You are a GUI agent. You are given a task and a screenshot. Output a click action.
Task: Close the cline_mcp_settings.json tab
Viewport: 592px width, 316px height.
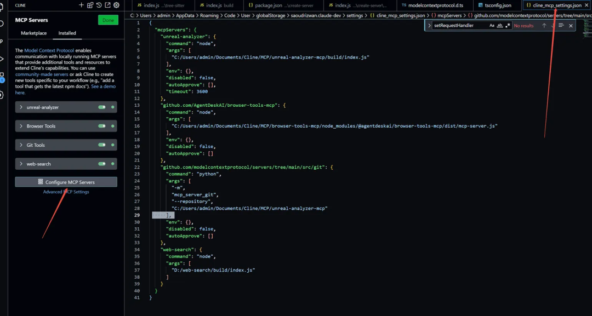(x=587, y=5)
